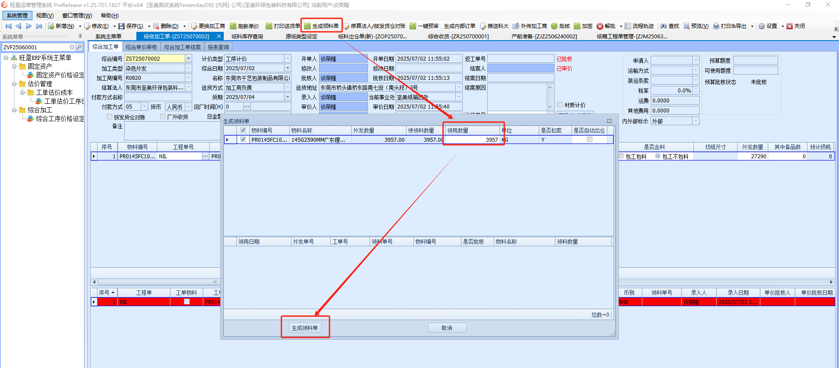The height and width of the screenshot is (368, 839).
Task: Tick the 是否自动出仓 checkbox in dialog row
Action: tap(590, 140)
